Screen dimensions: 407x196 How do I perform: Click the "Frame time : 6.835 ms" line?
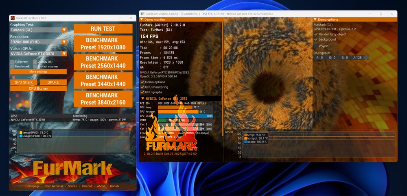(159, 58)
